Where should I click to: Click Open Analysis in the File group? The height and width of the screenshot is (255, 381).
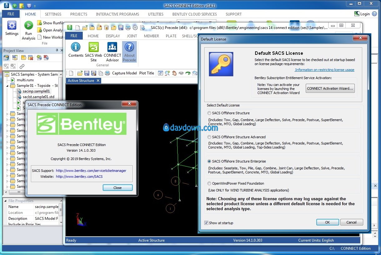50,30
